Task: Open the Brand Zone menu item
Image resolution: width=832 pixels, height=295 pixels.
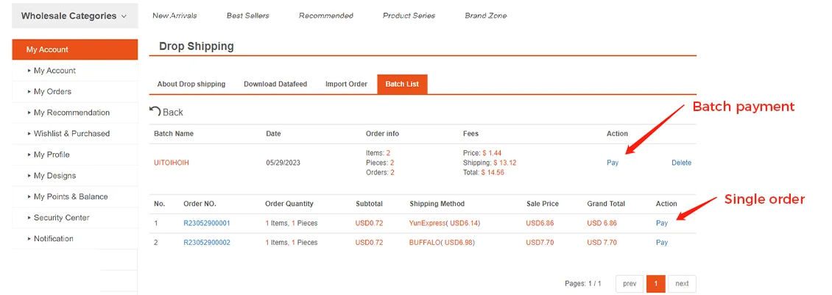Action: coord(485,16)
